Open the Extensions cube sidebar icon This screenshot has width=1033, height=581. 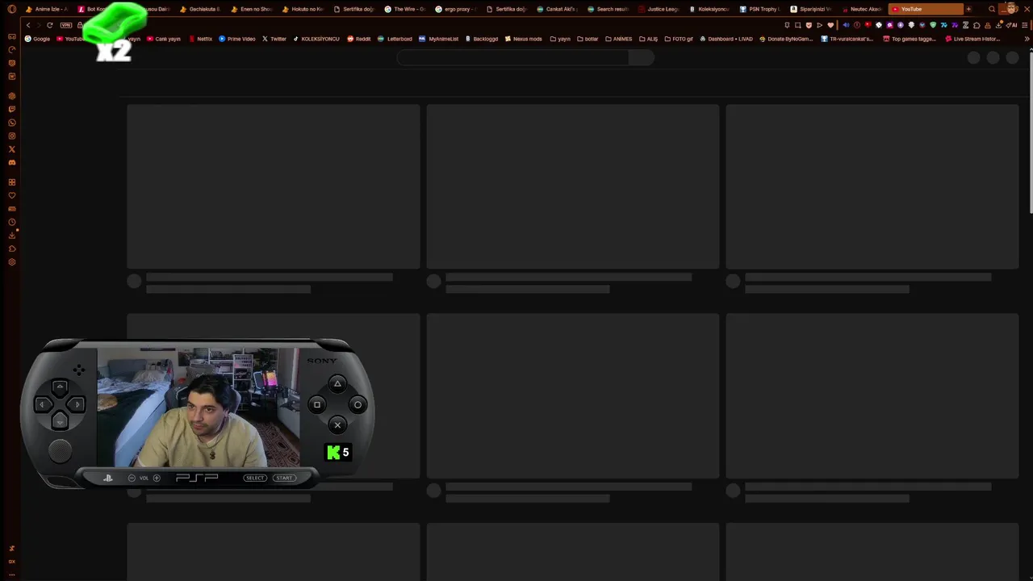click(x=11, y=249)
